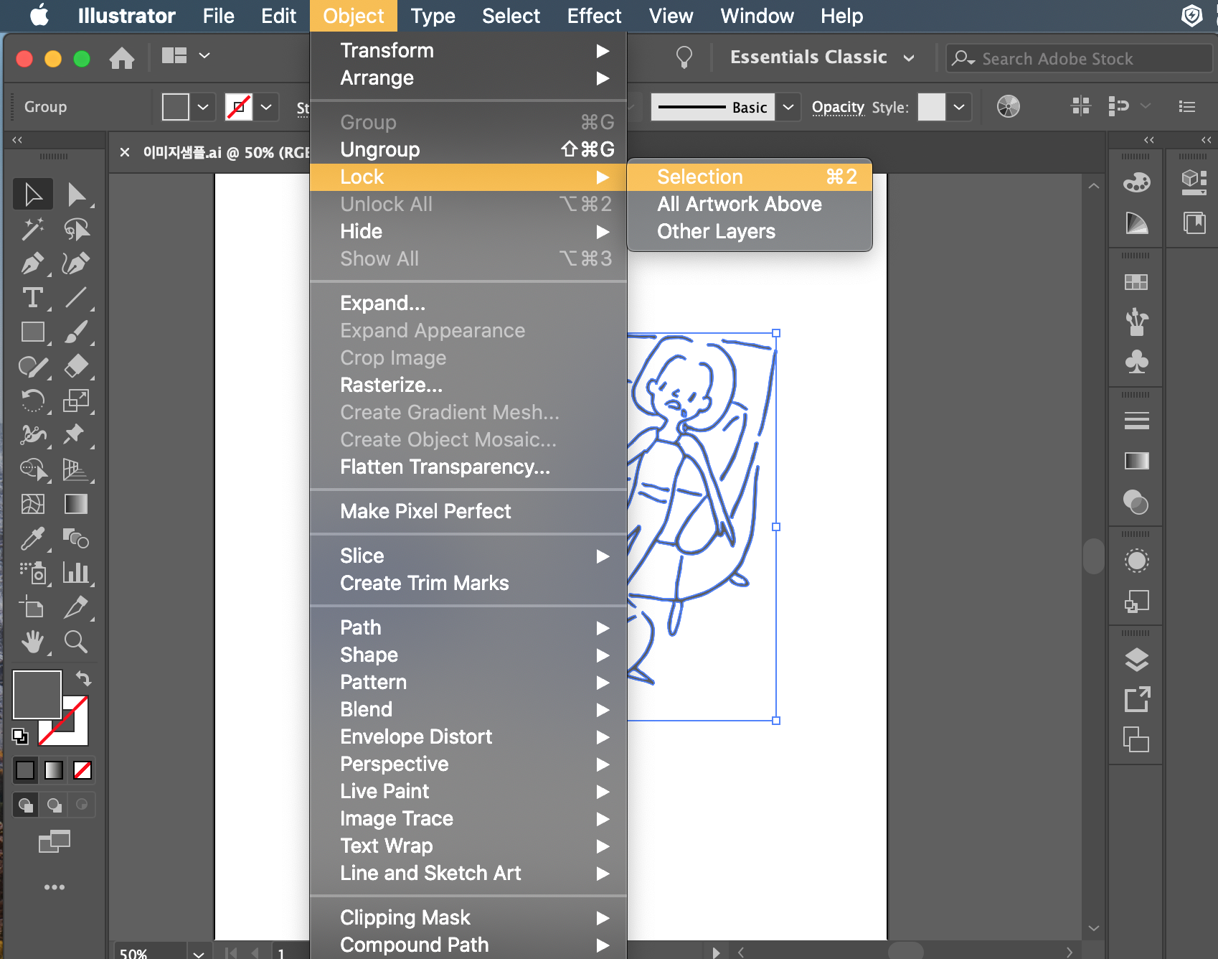This screenshot has width=1218, height=959.
Task: Open the Layers panel icon
Action: pos(1136,660)
